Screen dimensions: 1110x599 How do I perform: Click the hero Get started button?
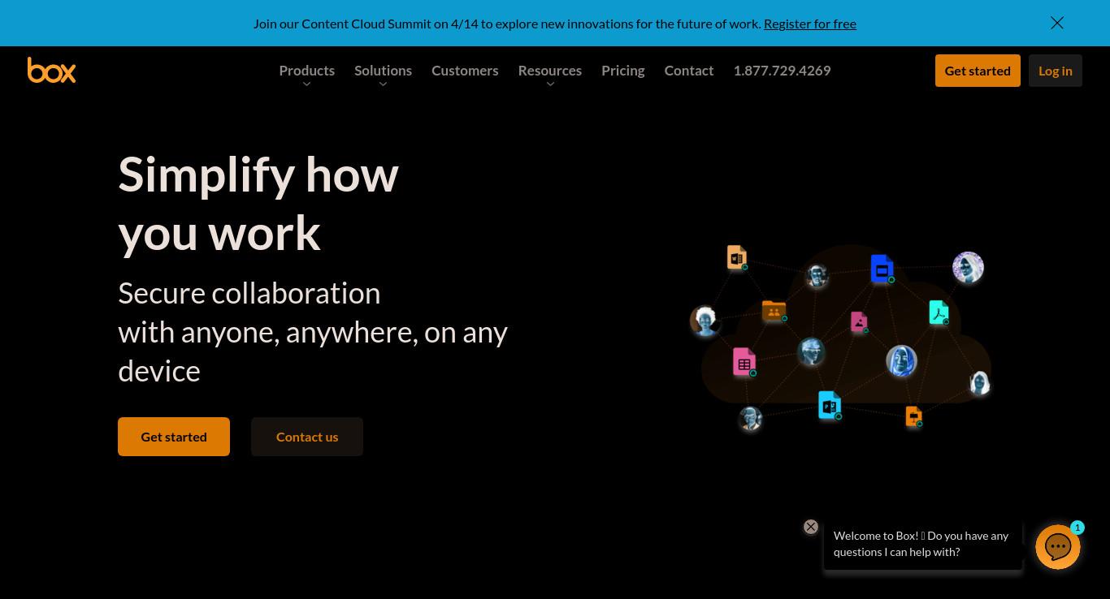tap(174, 437)
